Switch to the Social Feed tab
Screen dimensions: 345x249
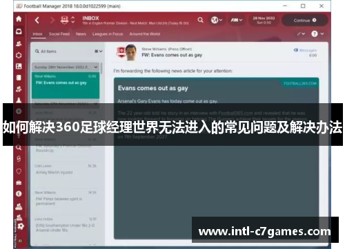(x=59, y=34)
